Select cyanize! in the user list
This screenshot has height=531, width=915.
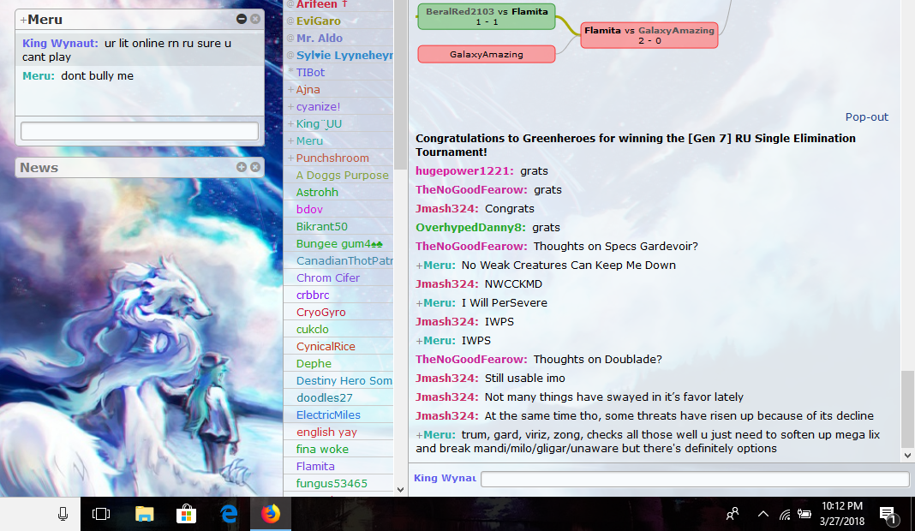point(318,107)
